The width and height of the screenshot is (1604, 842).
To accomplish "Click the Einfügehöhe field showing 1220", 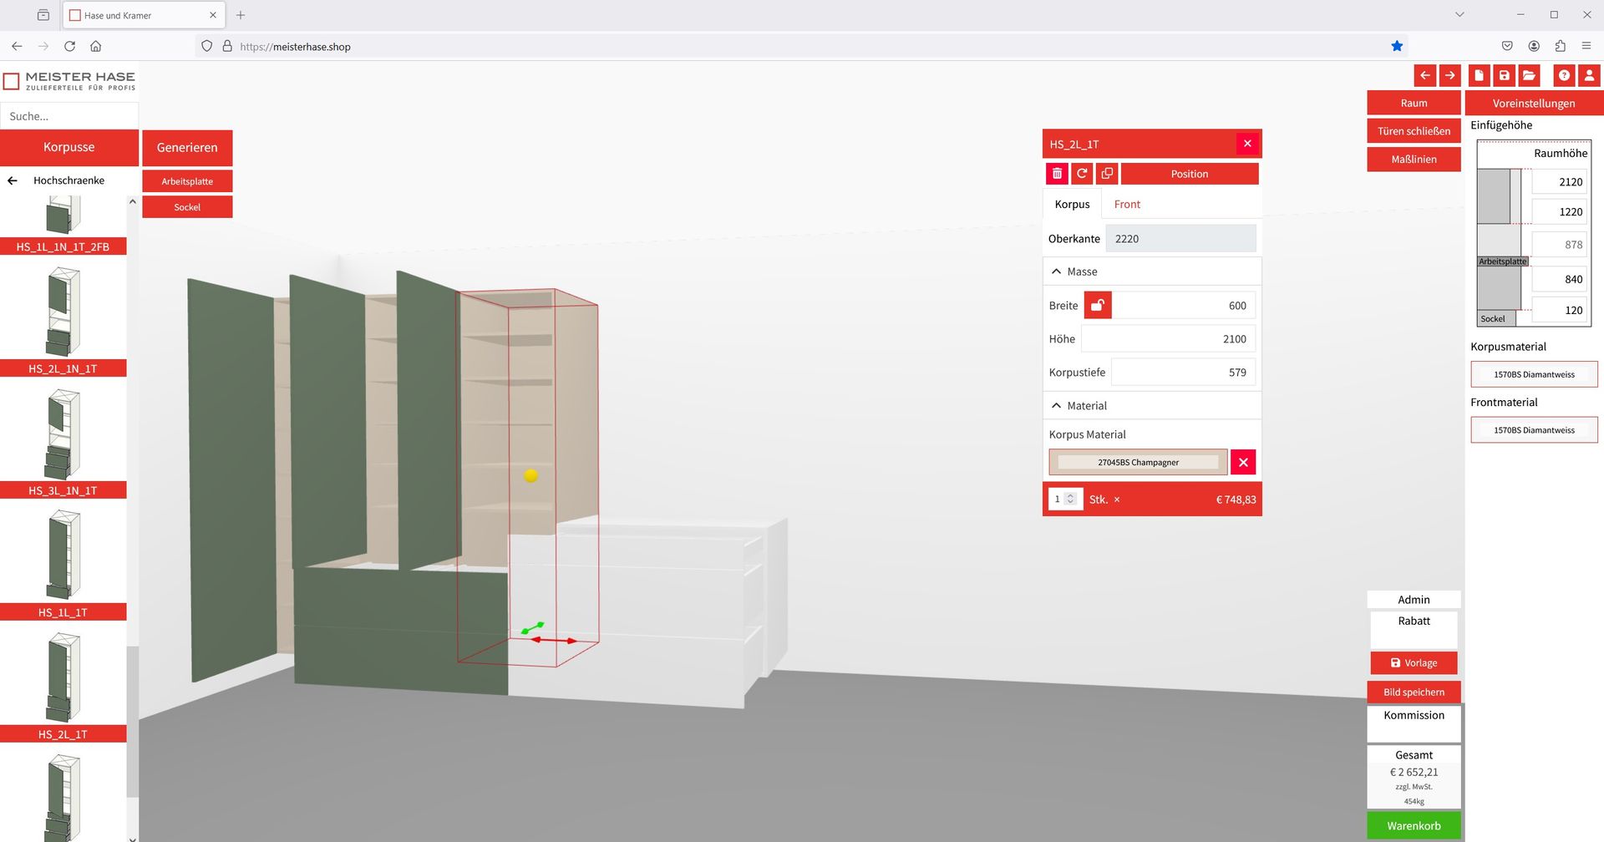I will click(1560, 212).
